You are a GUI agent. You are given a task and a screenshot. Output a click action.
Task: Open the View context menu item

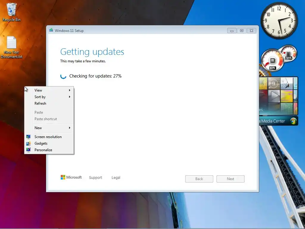click(49, 90)
